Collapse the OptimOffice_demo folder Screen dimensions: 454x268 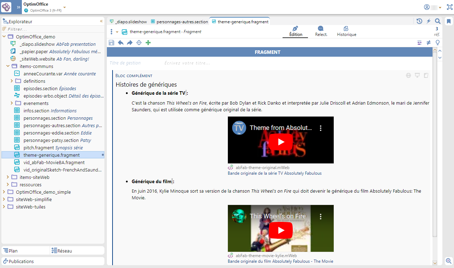click(x=4, y=37)
